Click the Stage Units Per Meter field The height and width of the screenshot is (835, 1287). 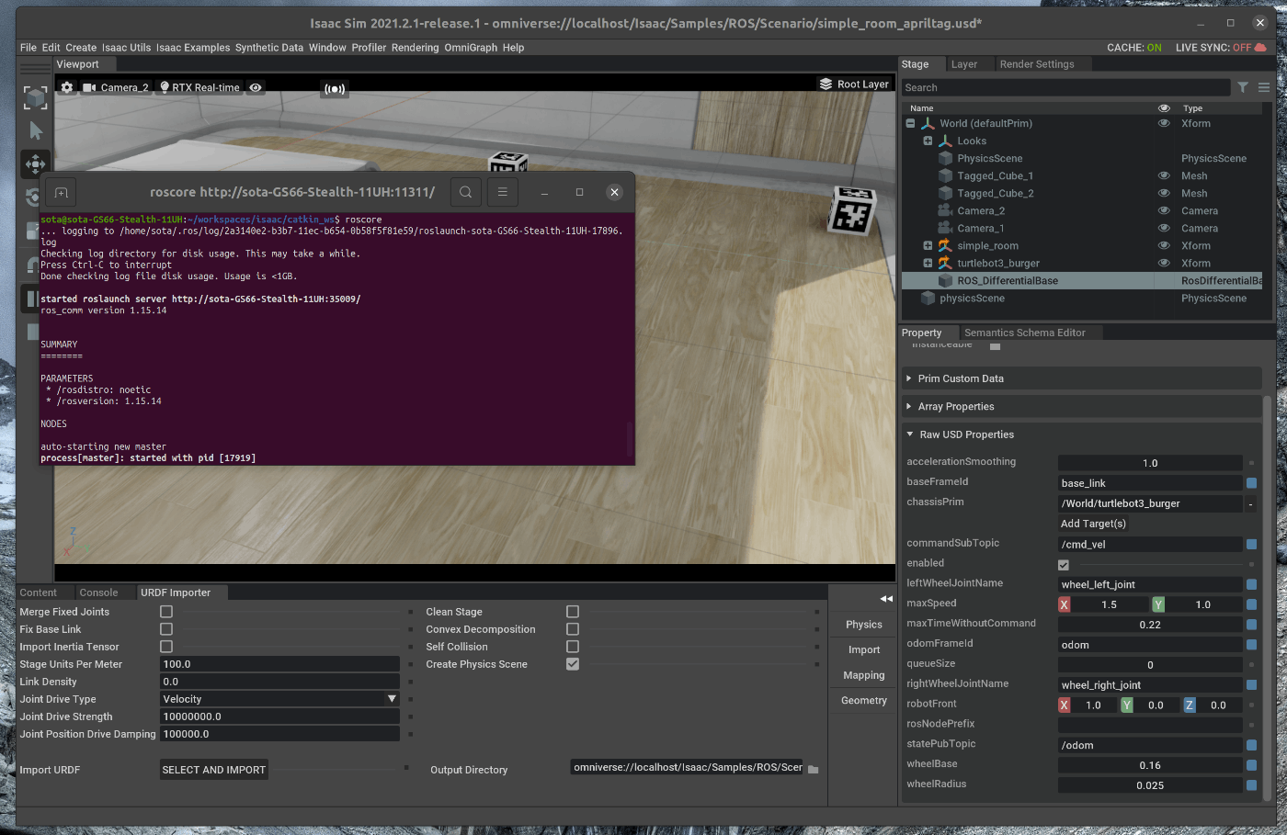(279, 664)
